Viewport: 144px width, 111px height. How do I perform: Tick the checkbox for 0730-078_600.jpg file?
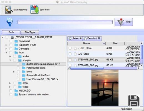70,60
